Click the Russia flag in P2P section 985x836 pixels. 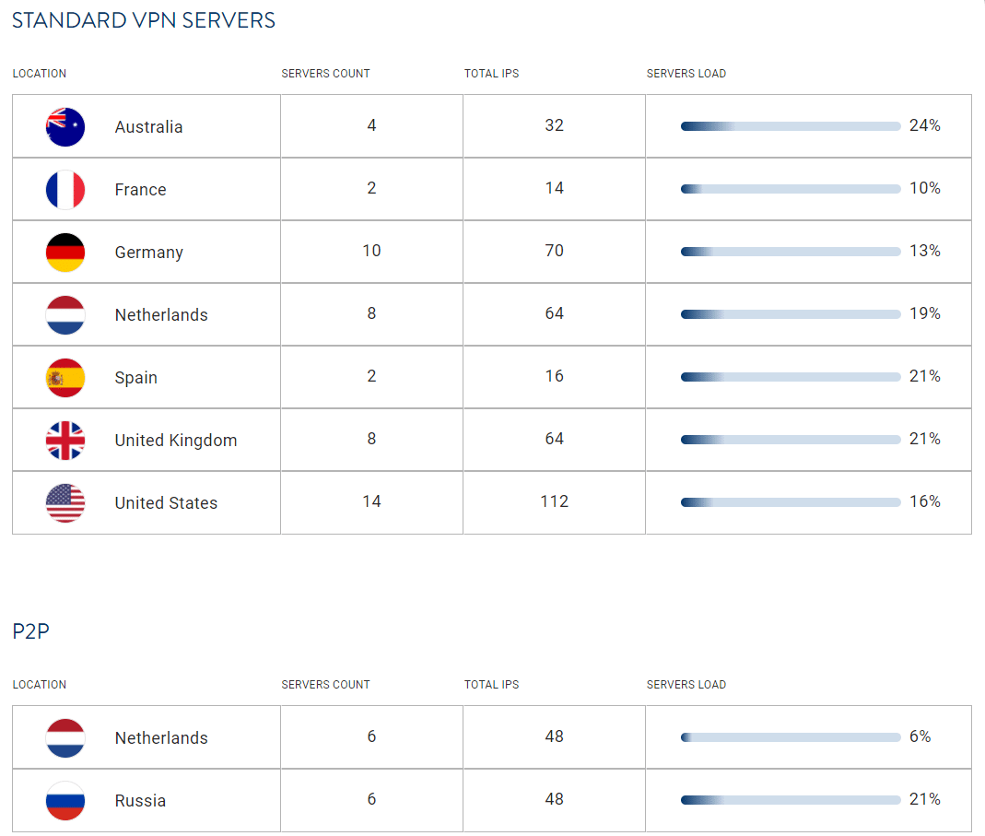click(x=64, y=800)
